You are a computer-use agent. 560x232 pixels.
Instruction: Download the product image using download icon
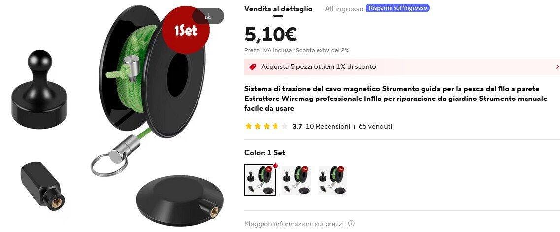coord(208,16)
